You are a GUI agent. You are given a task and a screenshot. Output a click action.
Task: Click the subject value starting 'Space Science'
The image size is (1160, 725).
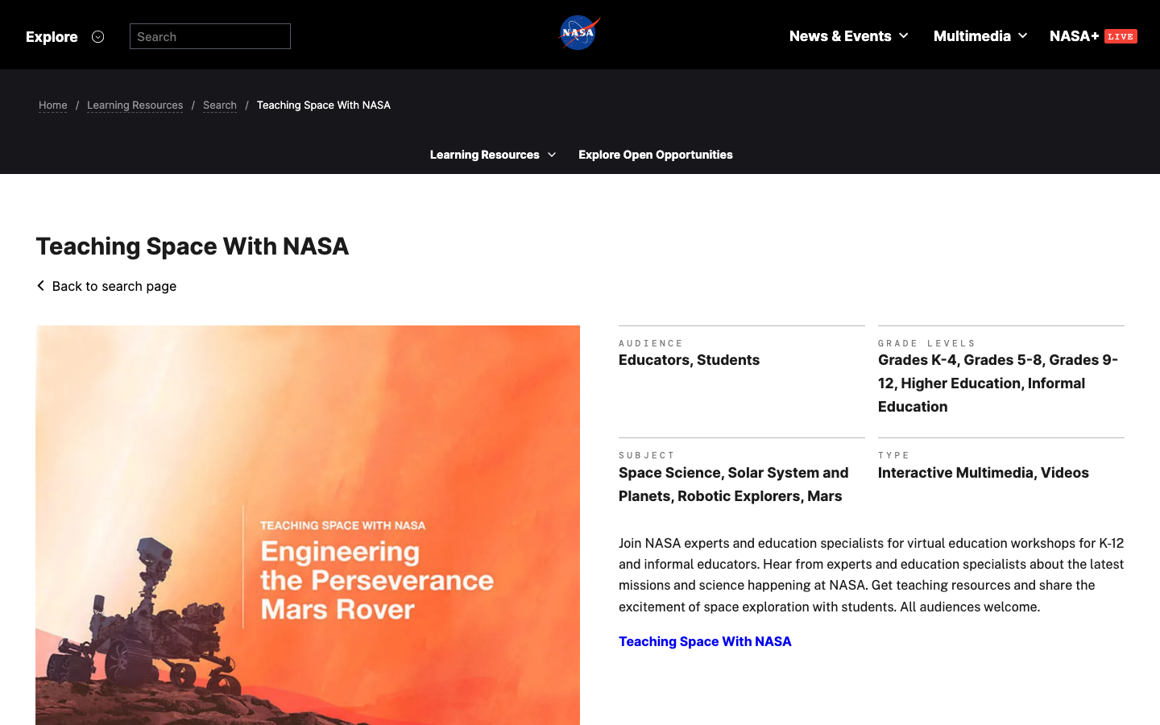point(734,484)
